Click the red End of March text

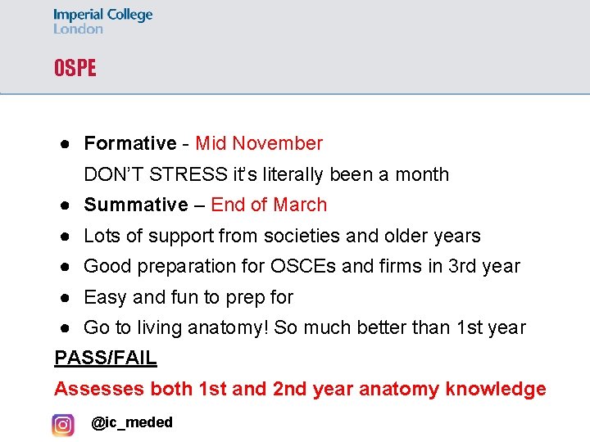point(269,205)
